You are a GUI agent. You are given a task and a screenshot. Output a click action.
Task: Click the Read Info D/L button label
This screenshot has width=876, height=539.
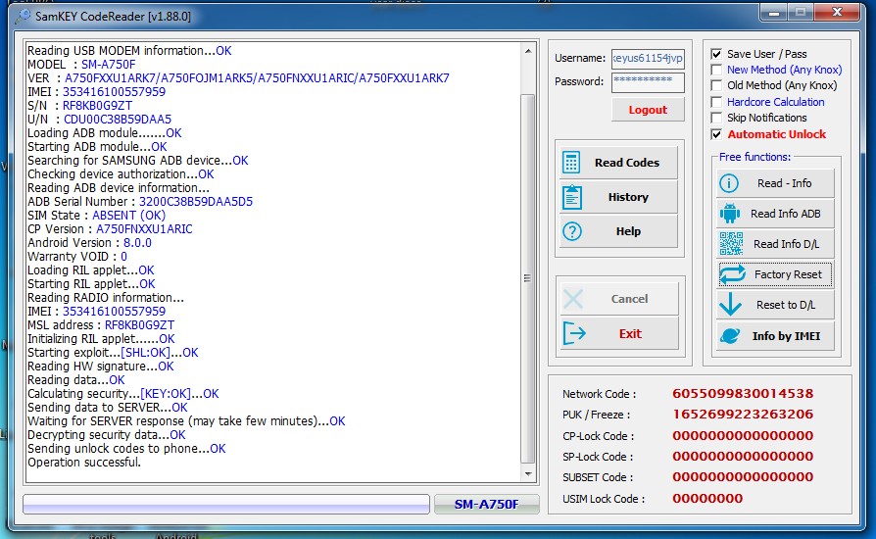tap(786, 243)
